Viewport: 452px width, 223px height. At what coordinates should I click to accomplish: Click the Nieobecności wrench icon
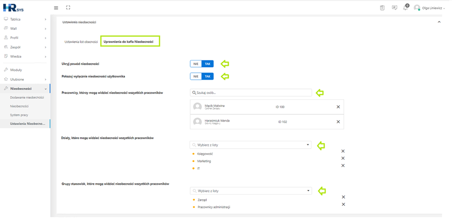point(6,88)
